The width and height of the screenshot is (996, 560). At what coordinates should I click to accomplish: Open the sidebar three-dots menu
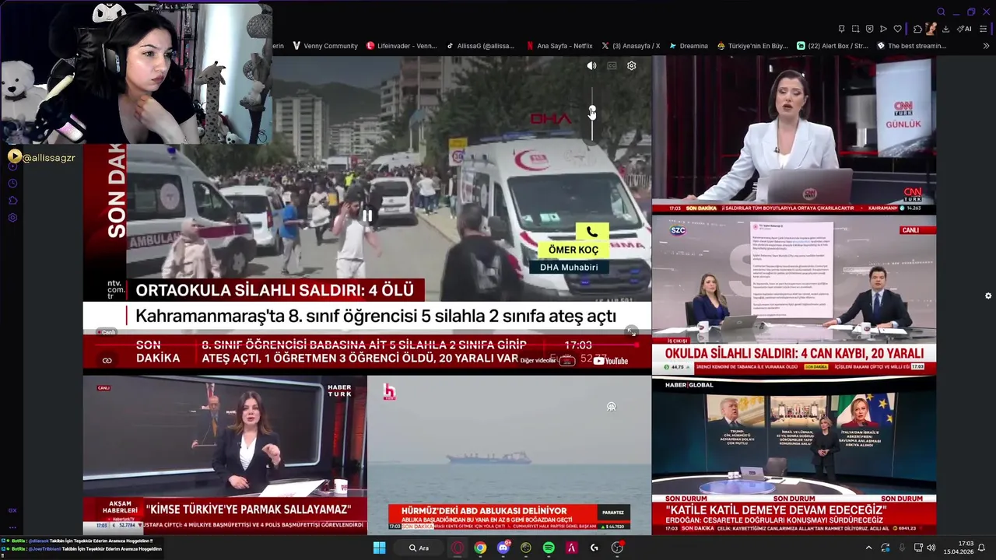tap(12, 527)
